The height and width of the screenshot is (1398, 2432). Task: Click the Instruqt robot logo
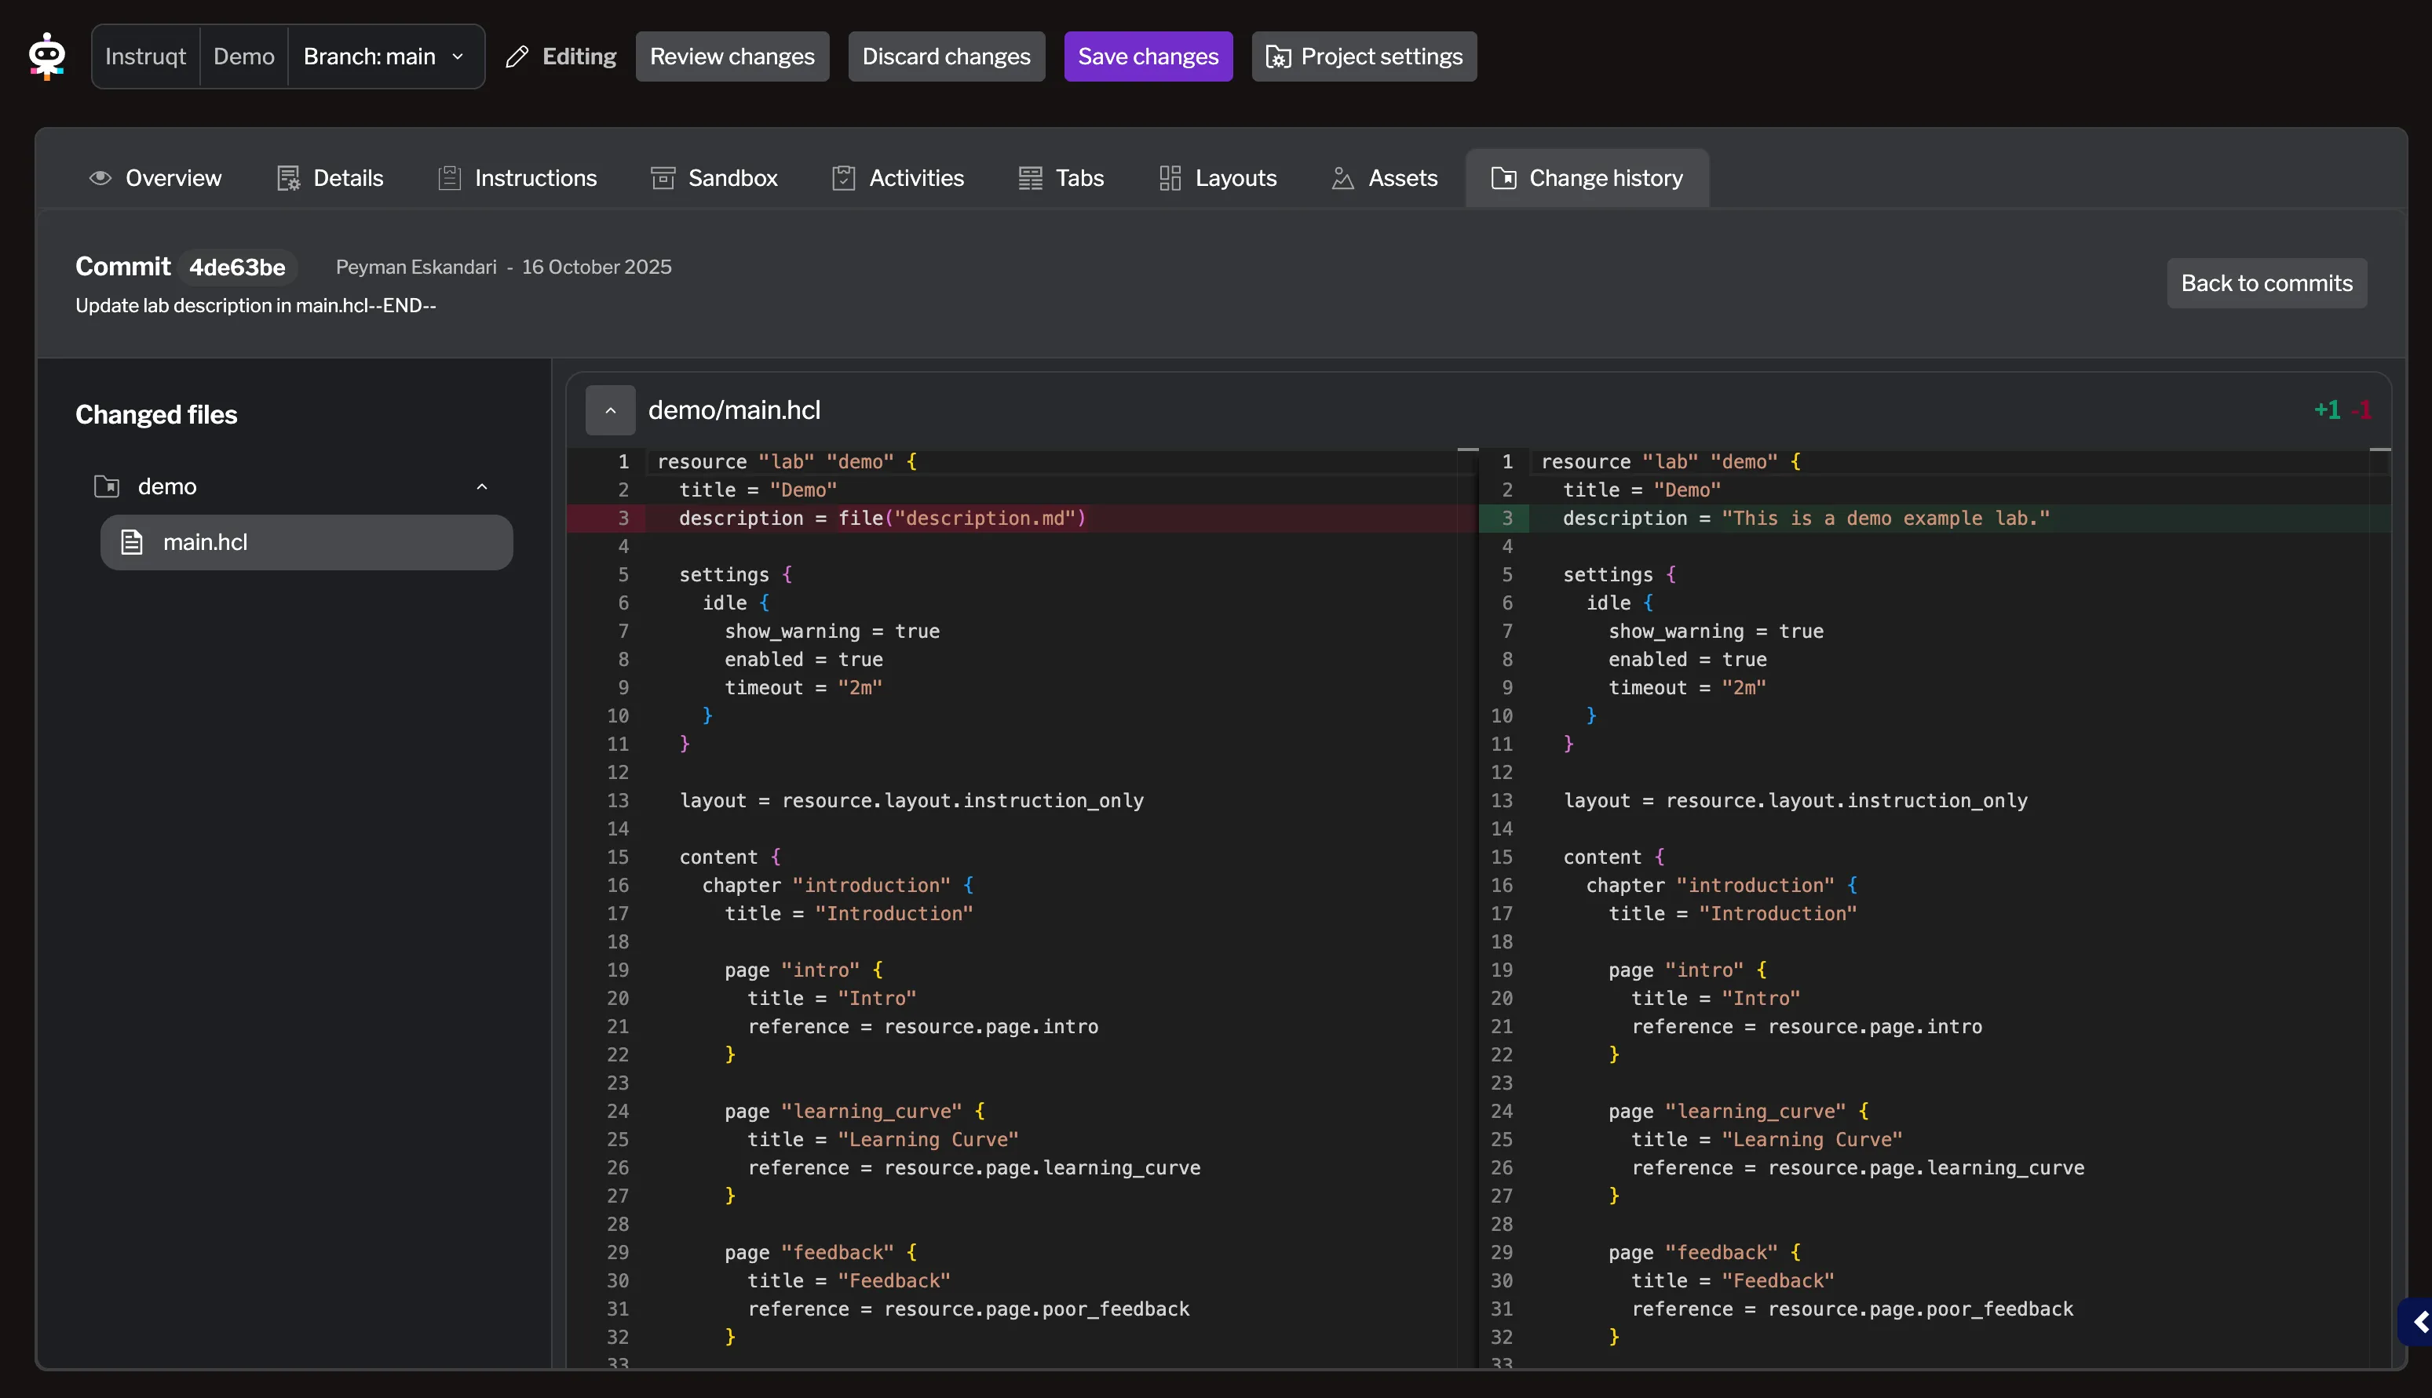tap(46, 56)
